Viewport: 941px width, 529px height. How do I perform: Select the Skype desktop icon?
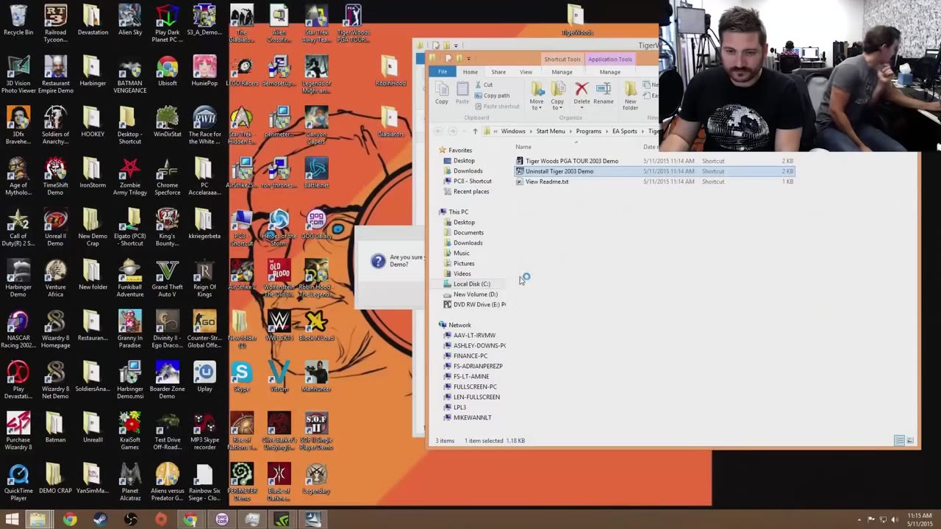pyautogui.click(x=242, y=377)
